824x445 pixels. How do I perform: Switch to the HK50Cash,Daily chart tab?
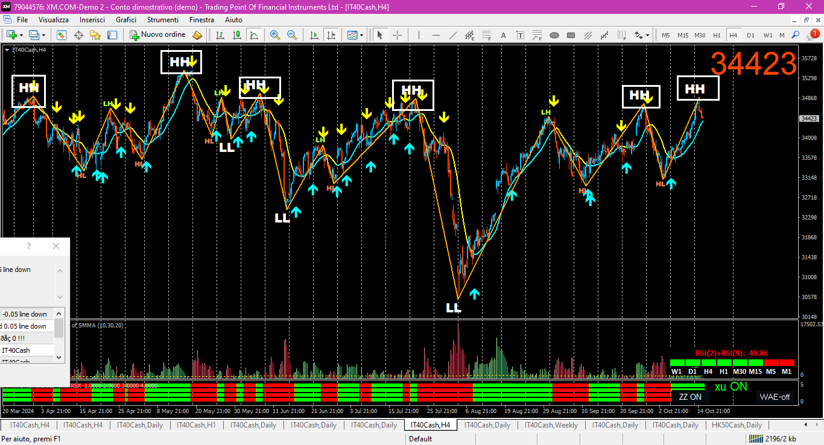737,425
